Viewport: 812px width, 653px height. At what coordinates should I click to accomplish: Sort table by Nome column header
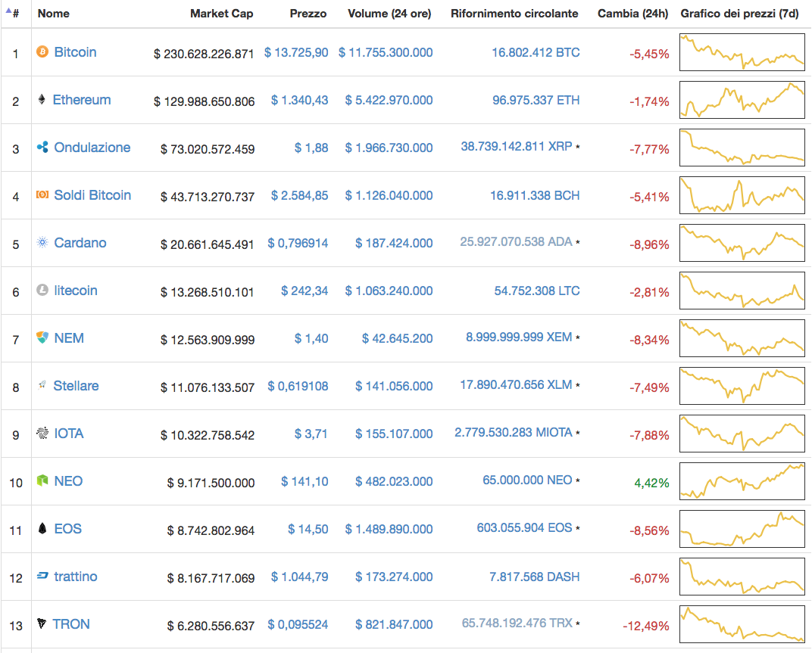pyautogui.click(x=53, y=14)
